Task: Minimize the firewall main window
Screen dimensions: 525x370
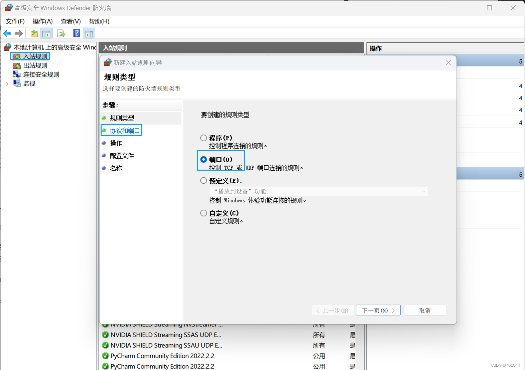Action: (x=466, y=8)
